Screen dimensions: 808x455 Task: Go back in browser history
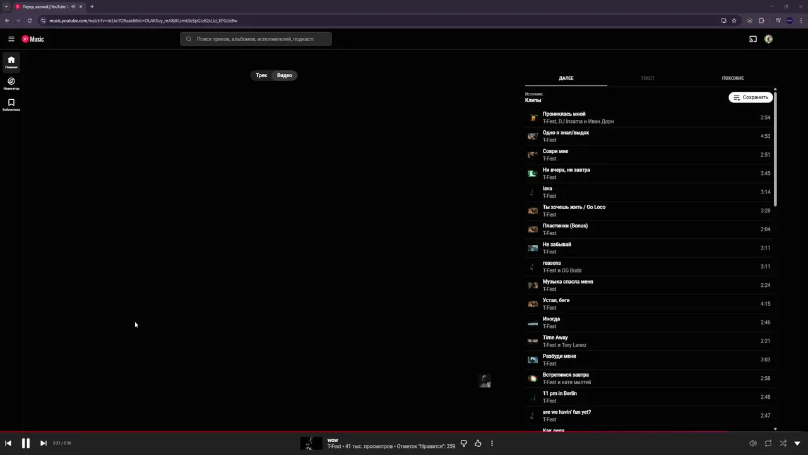click(x=7, y=20)
